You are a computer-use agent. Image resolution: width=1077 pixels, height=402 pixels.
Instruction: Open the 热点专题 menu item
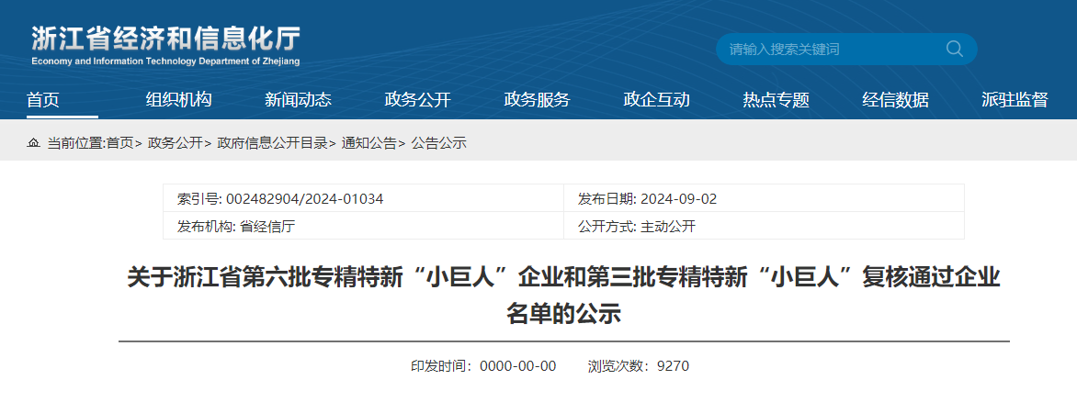776,100
